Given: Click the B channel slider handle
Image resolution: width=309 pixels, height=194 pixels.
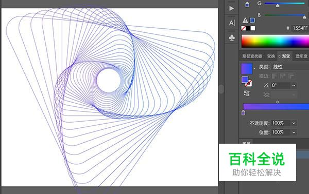Looking at the screenshot, I should tap(304, 17).
